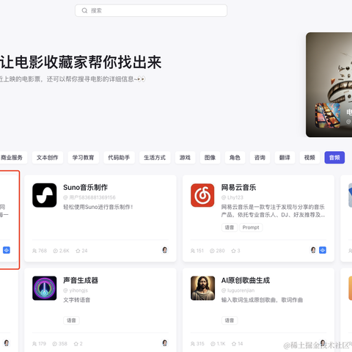
Task: Open the 声音生成器 neon circle icon
Action: [45, 288]
